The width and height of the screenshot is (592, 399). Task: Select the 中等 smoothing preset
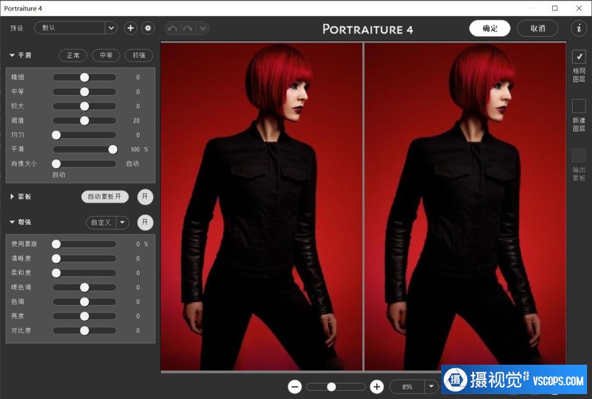coord(106,55)
